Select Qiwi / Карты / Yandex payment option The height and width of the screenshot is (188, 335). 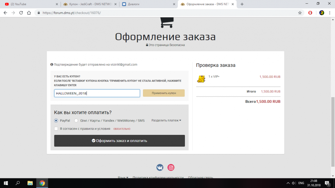76,121
